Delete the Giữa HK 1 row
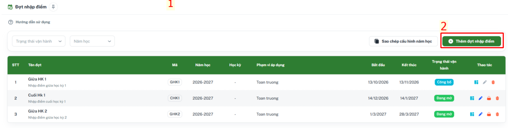Viewport: 508px width, 128px height. pos(493,82)
